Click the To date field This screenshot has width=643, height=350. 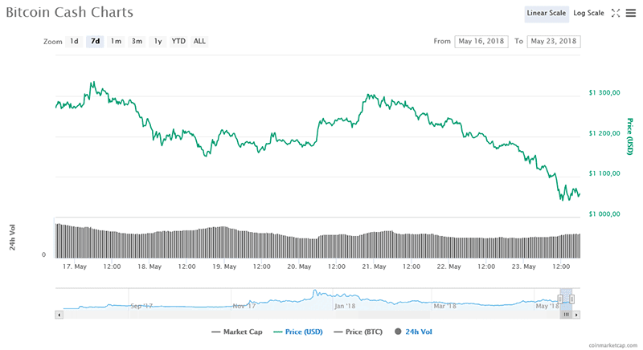pyautogui.click(x=554, y=41)
